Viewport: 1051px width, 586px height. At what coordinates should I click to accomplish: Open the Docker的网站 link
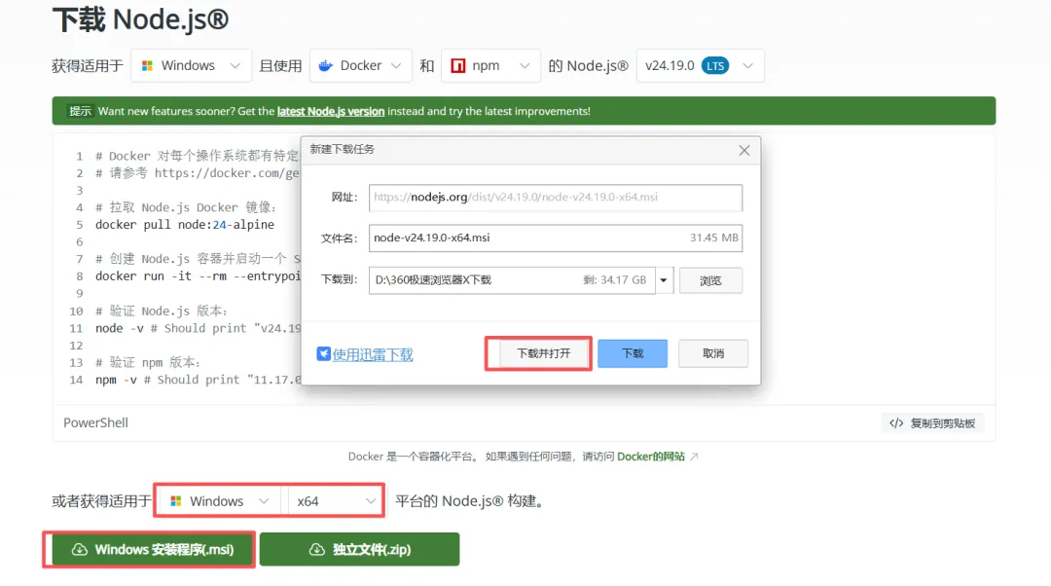coord(651,457)
